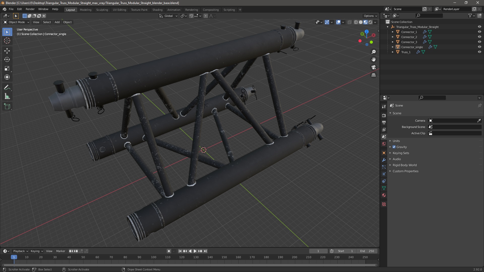Screen dimensions: 484x272
Task: Activate the Select Box tool
Action: pos(7,32)
